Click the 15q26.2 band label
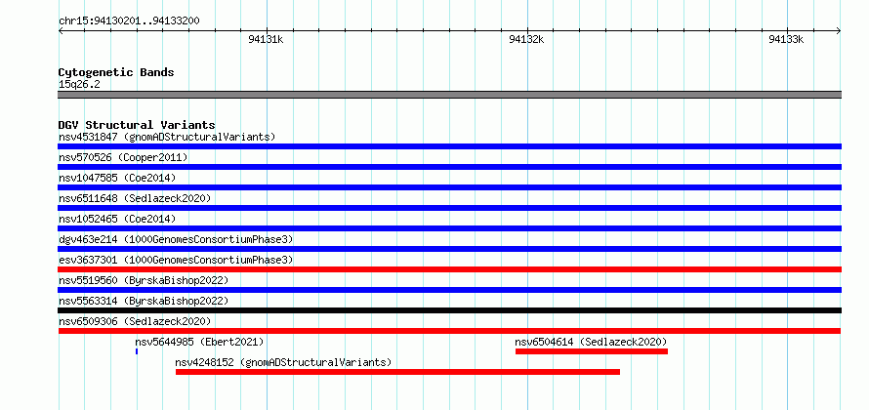The height and width of the screenshot is (410, 869). coord(79,85)
